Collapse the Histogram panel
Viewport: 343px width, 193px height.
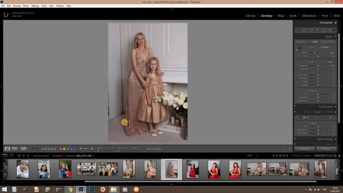pos(335,23)
